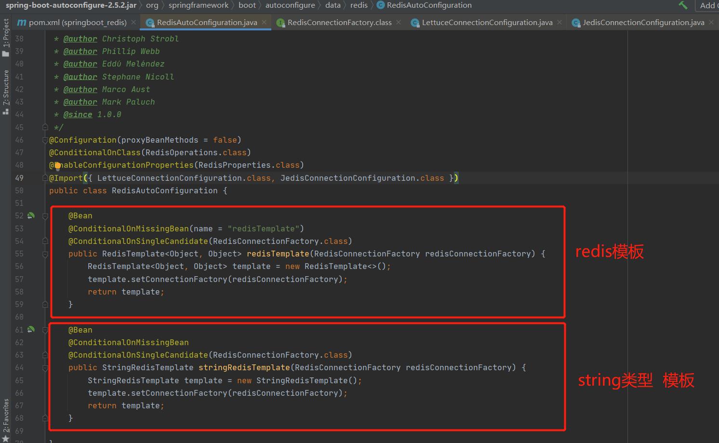The width and height of the screenshot is (719, 443).
Task: Click the class name RedisAutoConfiguration on line 50
Action: pyautogui.click(x=165, y=190)
